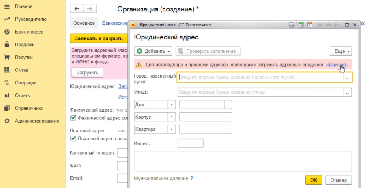This screenshot has height=188, width=367.
Task: Open the Еще dropdown menu
Action: pos(340,51)
